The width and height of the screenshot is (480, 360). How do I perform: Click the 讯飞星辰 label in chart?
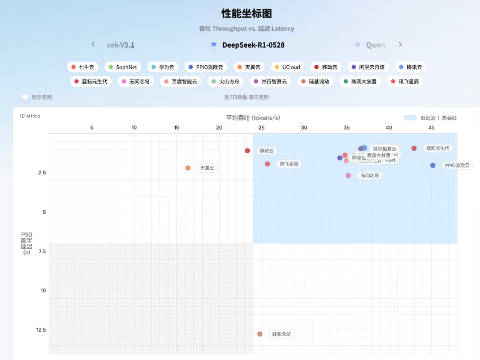pos(289,164)
